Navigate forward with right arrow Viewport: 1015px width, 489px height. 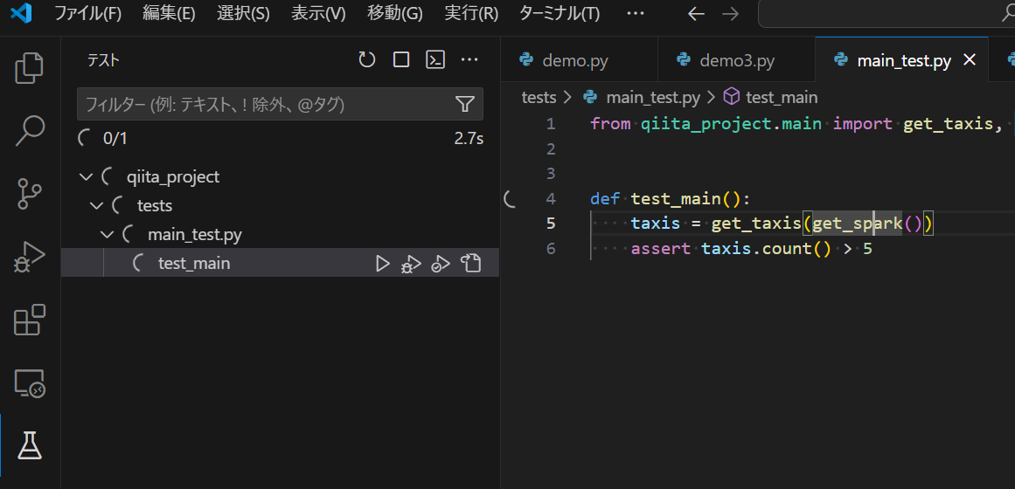pos(730,14)
